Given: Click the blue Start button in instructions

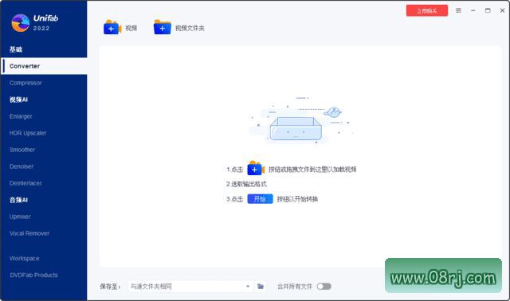Looking at the screenshot, I should [x=260, y=199].
